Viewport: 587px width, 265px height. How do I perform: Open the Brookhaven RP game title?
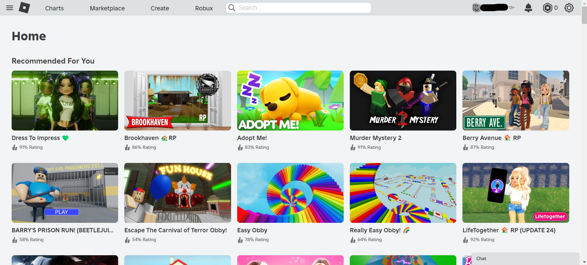tap(150, 138)
